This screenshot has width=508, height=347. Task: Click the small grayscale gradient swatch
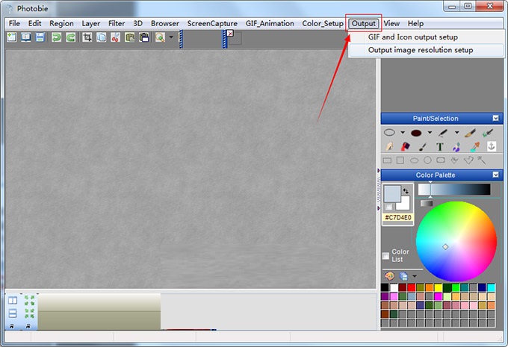[x=427, y=203]
